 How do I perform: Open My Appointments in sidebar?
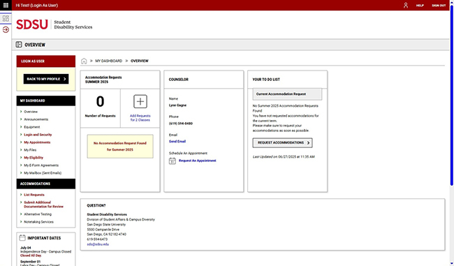37,142
